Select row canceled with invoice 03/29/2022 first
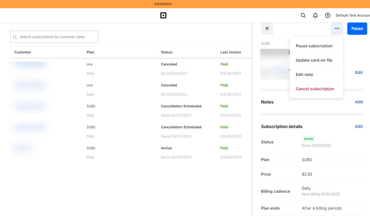This screenshot has width=370, height=216. [x=131, y=68]
